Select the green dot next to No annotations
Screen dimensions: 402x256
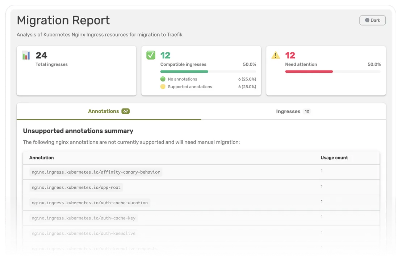click(x=163, y=79)
